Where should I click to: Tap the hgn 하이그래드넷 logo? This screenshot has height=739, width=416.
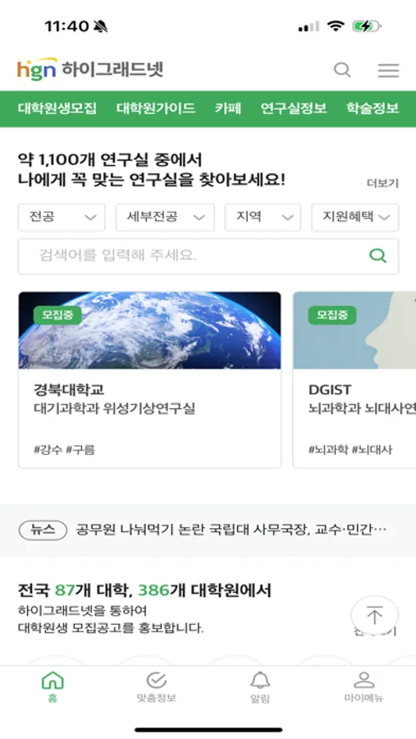coord(90,69)
